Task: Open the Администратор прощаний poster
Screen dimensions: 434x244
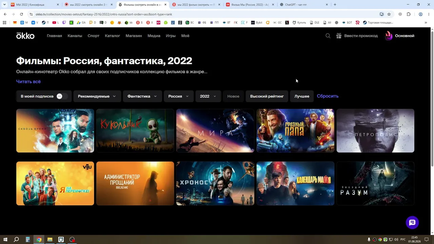Action: [135, 183]
